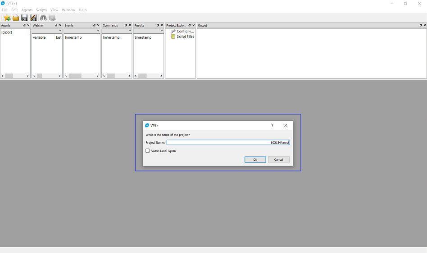The height and width of the screenshot is (253, 427).
Task: Click the Config Files wrench icon
Action: point(173,32)
